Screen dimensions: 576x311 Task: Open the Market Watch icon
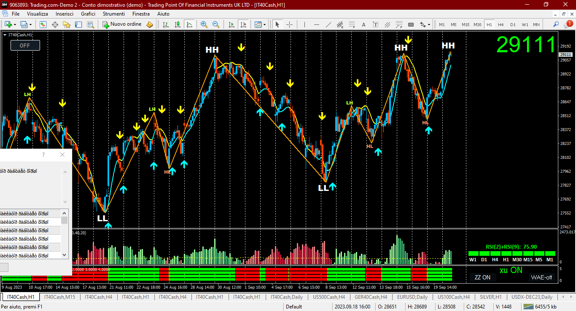pos(43,24)
